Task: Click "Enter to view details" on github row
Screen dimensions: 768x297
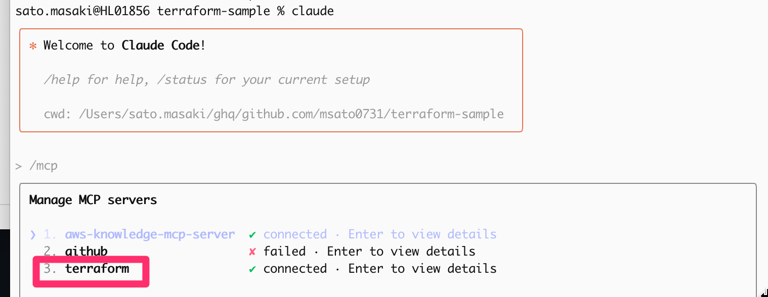Action: (401, 252)
